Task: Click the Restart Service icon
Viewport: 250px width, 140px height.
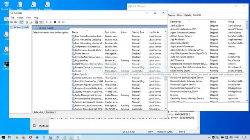Action: pyautogui.click(x=63, y=22)
